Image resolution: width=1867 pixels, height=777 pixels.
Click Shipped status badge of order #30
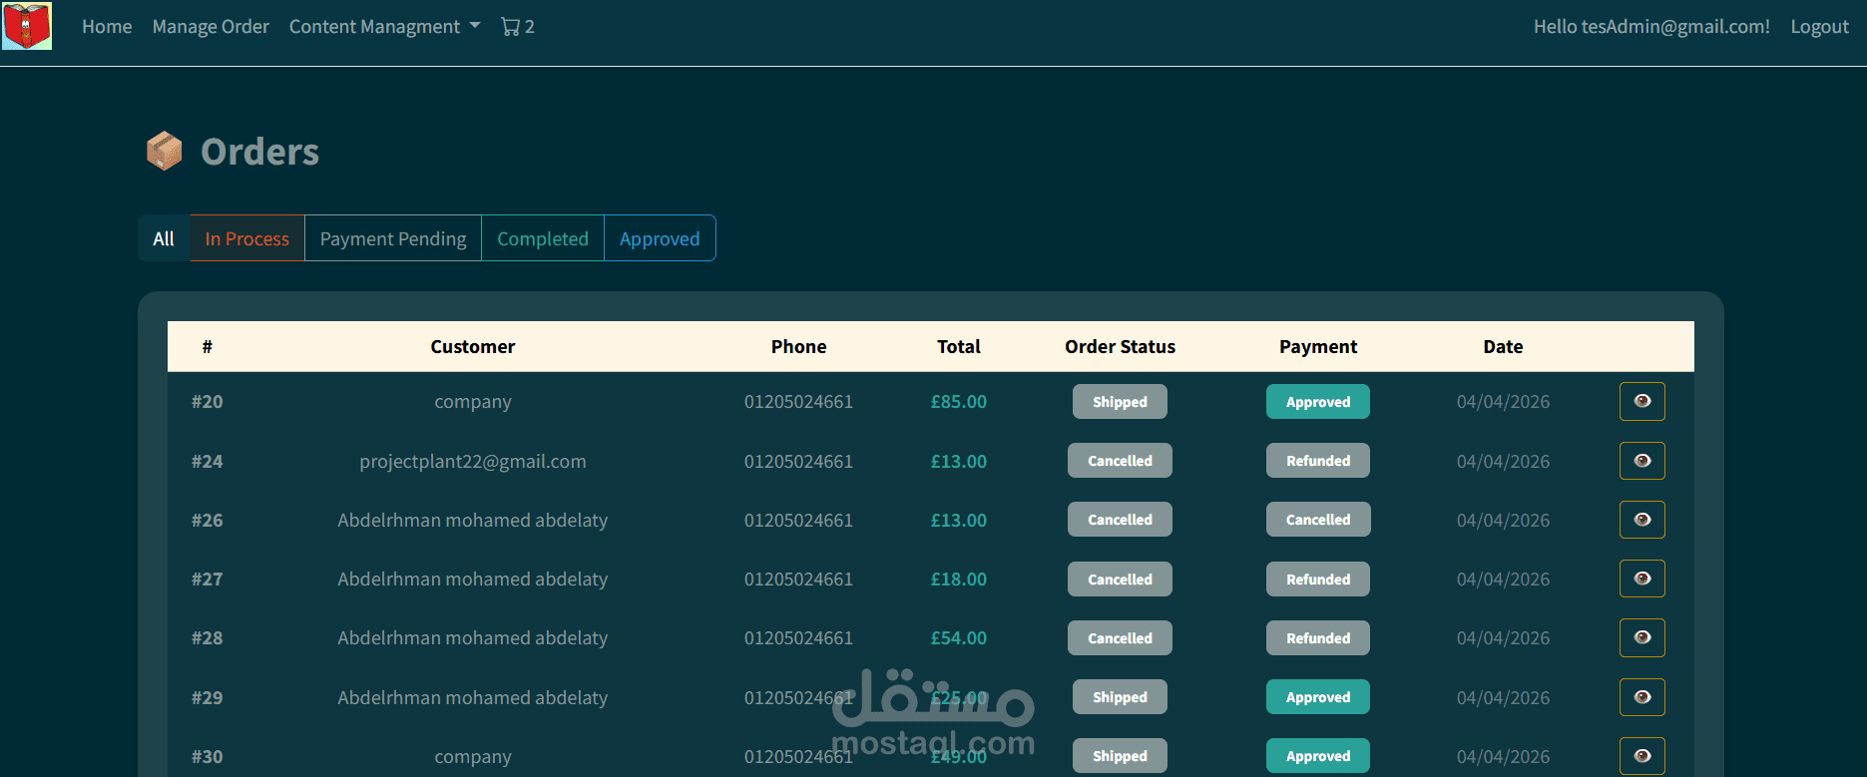[1120, 756]
